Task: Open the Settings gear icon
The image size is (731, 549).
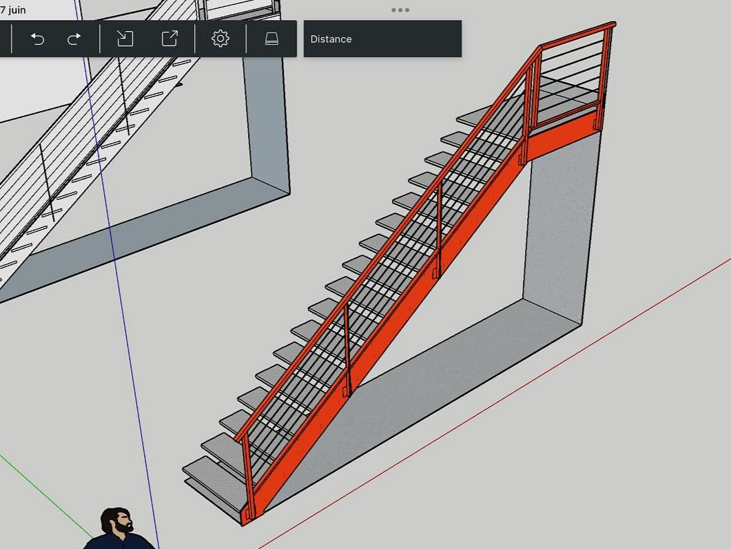Action: (220, 39)
